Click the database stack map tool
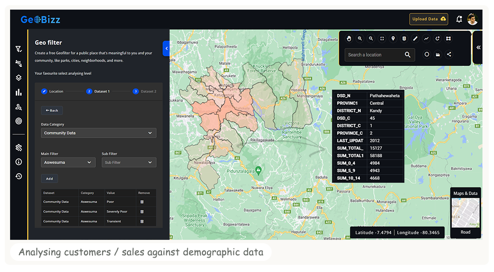Viewport: 494px width, 272px height. (404, 38)
